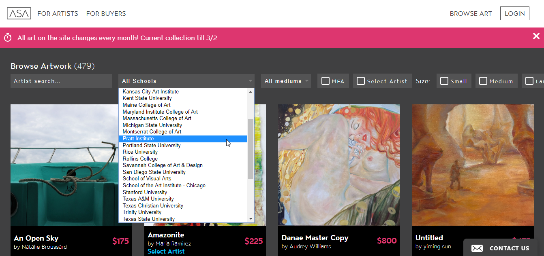The height and width of the screenshot is (256, 544).
Task: Open the All mediums dropdown
Action: [x=286, y=81]
